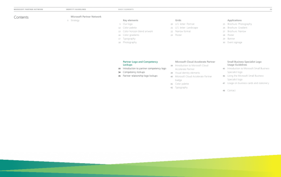281x177 pixels.
Task: Click the Key elements section heading
Action: (131, 20)
